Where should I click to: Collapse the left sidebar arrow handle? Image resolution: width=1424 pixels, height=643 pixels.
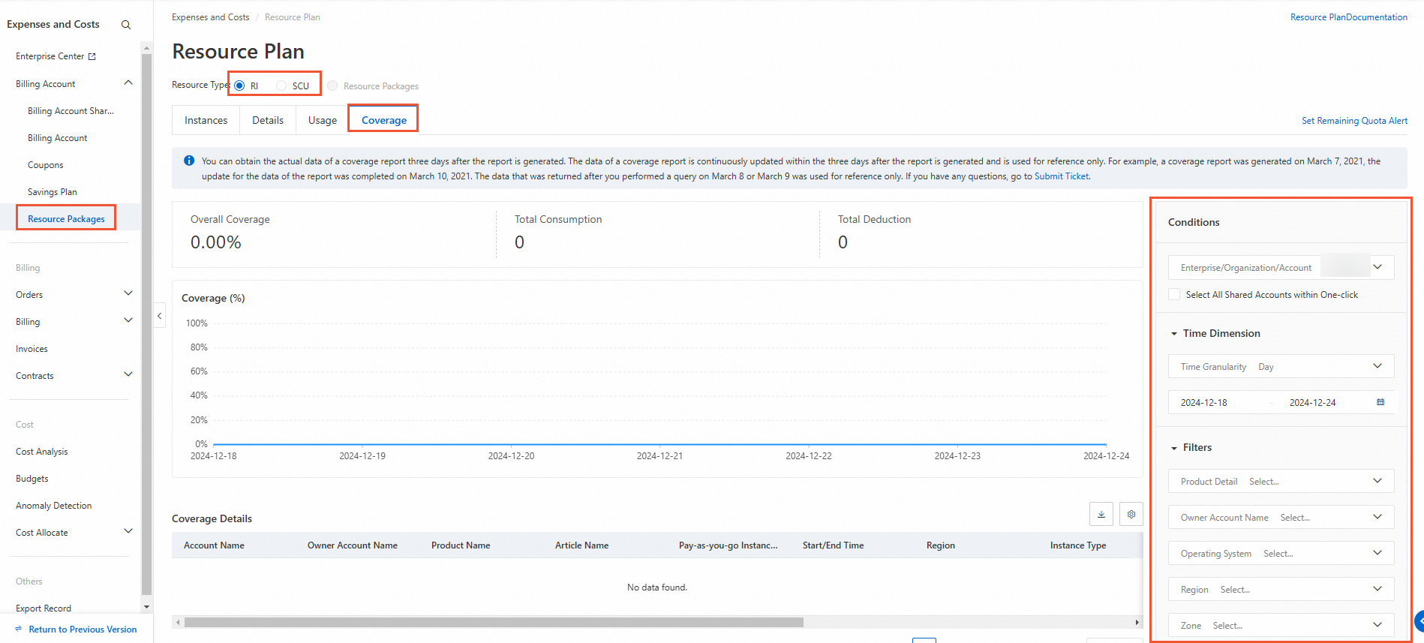point(159,316)
